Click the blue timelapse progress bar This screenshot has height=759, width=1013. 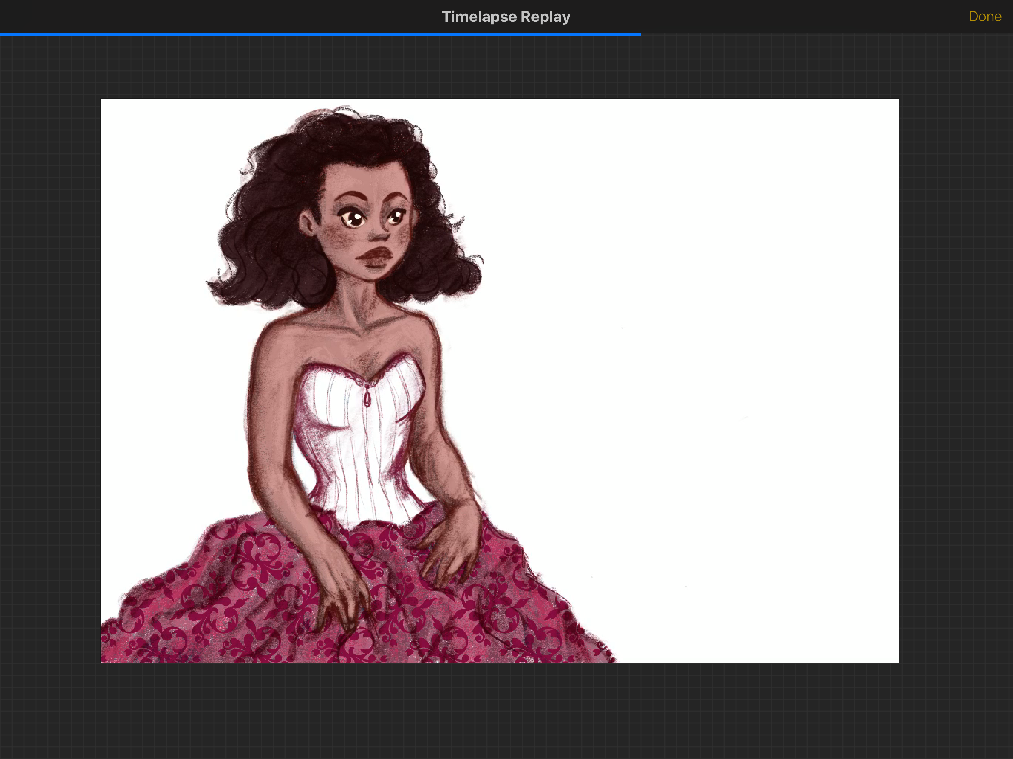[321, 34]
